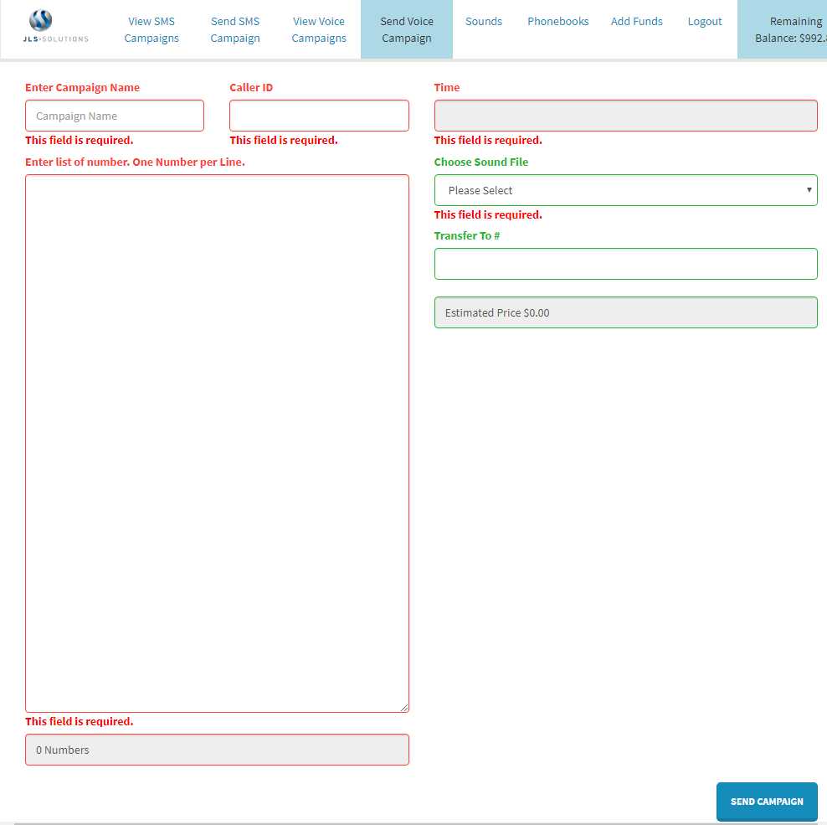
Task: View the Remaining Balance panel
Action: click(x=782, y=29)
